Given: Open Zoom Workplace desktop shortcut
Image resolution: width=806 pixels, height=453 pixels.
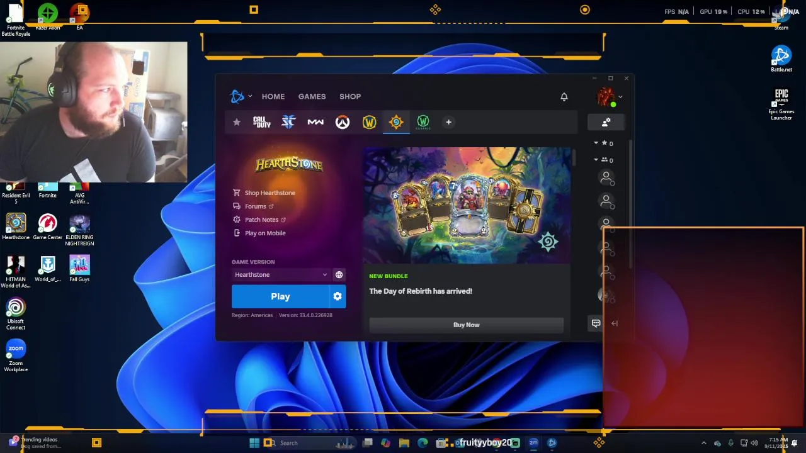Looking at the screenshot, I should [x=16, y=355].
